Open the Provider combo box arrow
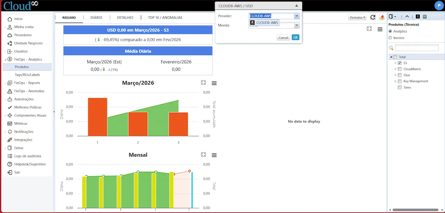The height and width of the screenshot is (213, 445). click(x=297, y=16)
